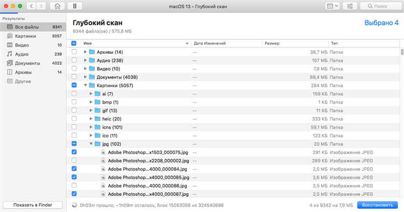
Task: Sort by the Тип column header
Action: coord(364,43)
